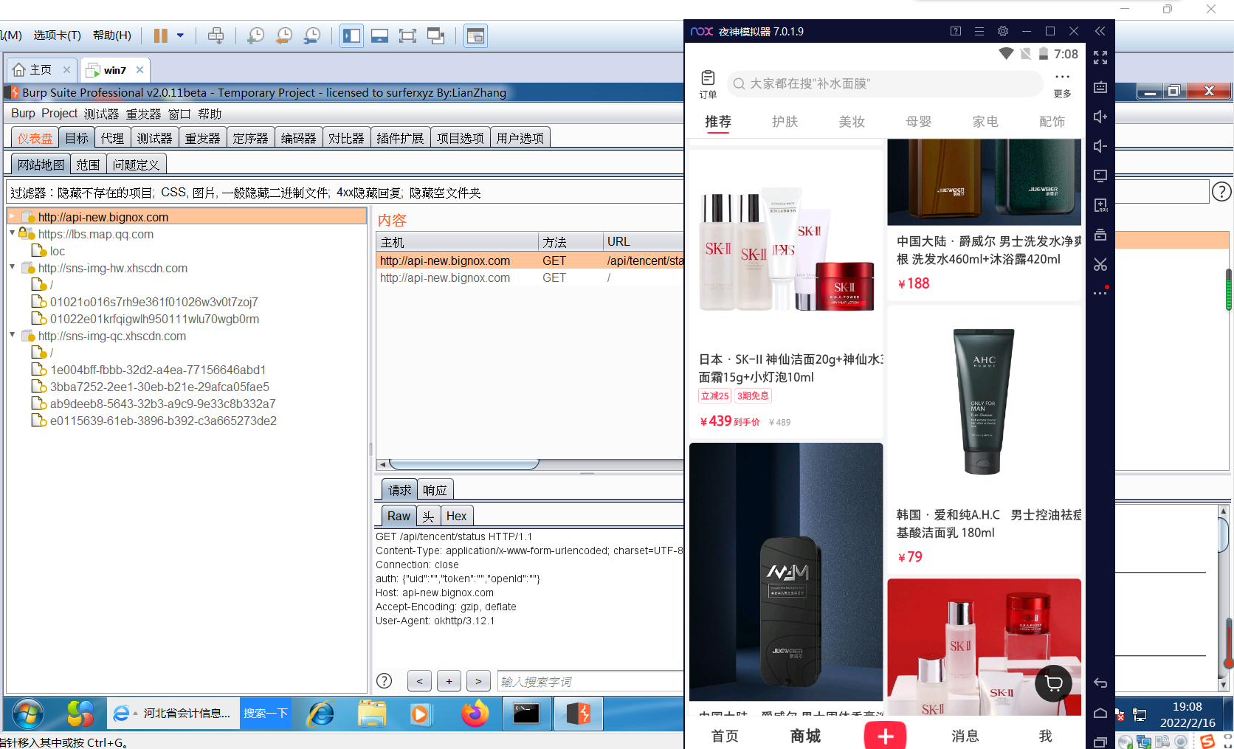
Task: Select the 代理 proxy tab
Action: coord(113,138)
